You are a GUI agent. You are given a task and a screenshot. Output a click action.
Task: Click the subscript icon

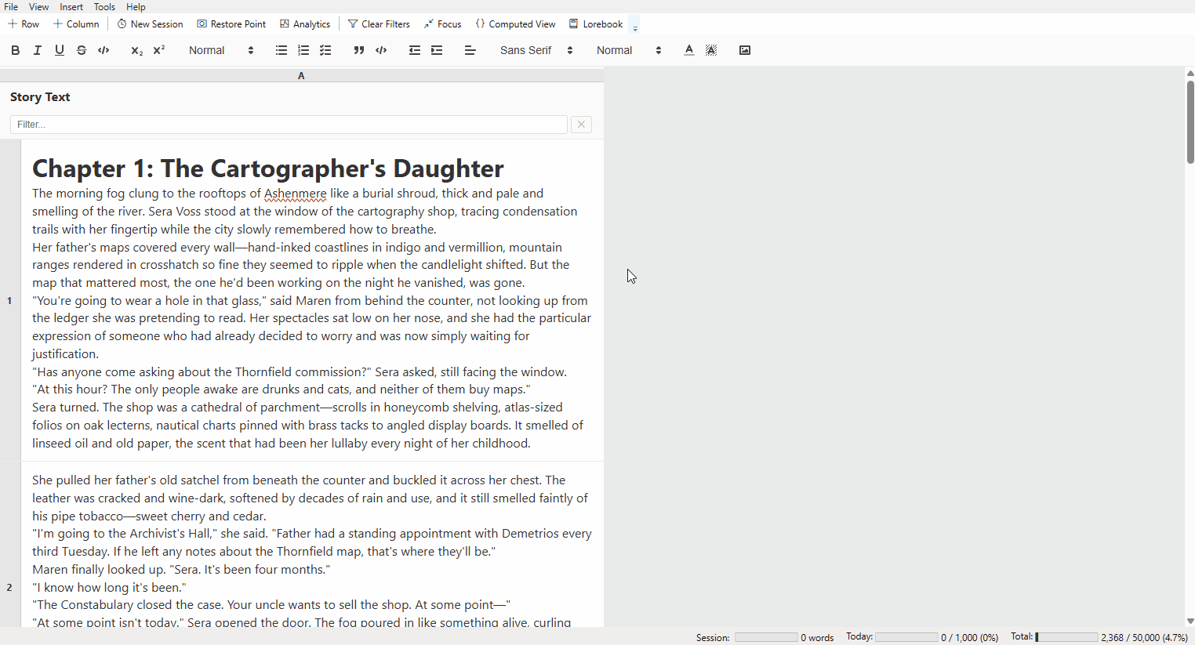[x=136, y=50]
